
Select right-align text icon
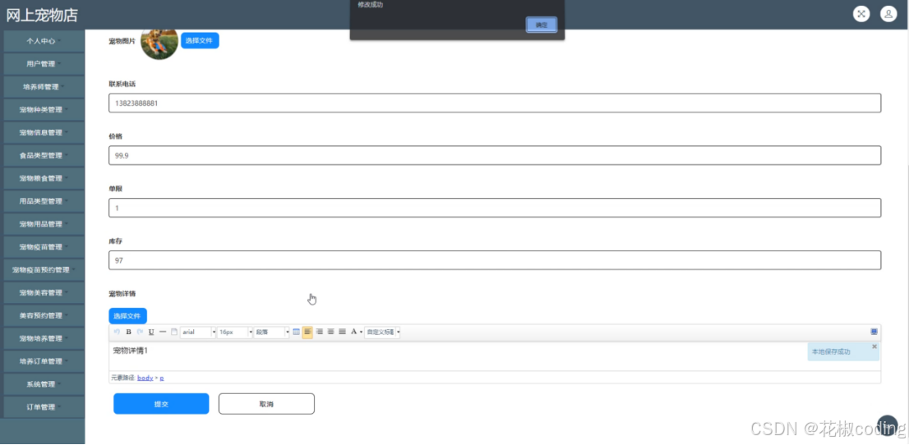[320, 332]
